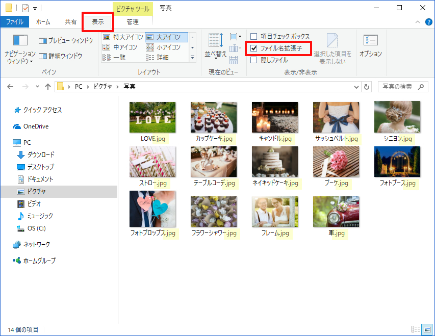Click the 写真の検索 search box

(403, 87)
